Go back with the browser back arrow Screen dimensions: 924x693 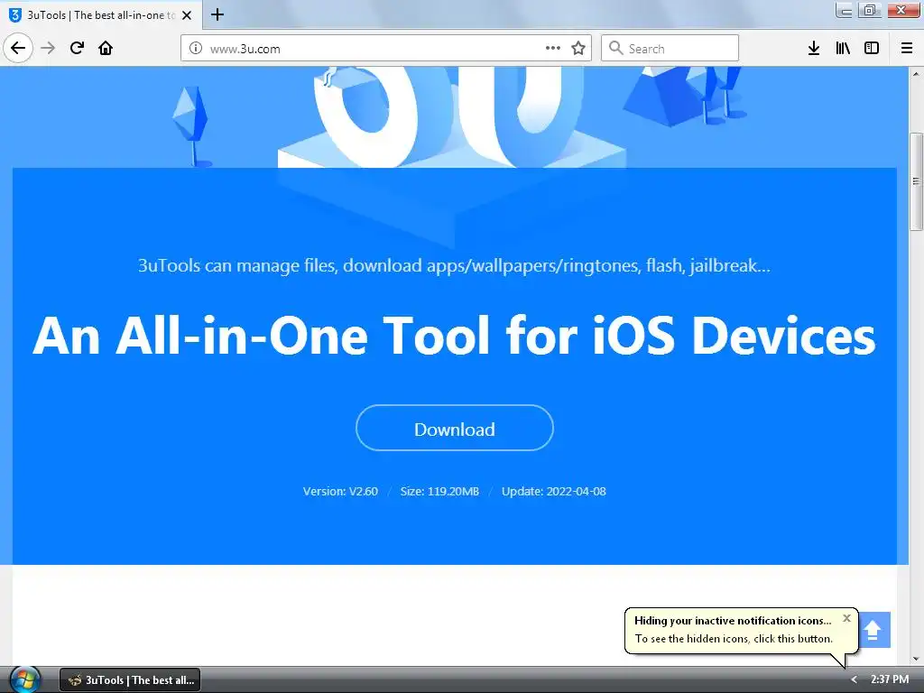click(18, 48)
